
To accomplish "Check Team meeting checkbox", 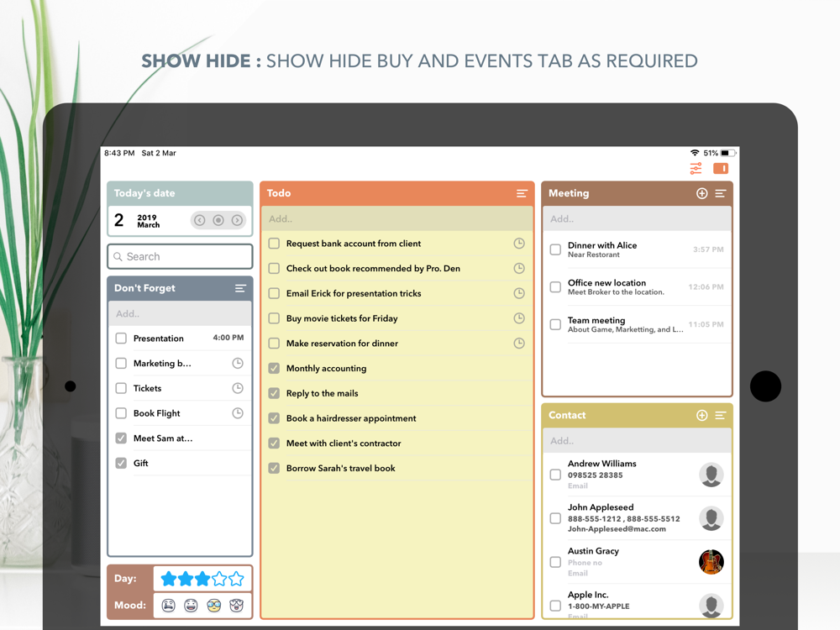I will (x=555, y=324).
